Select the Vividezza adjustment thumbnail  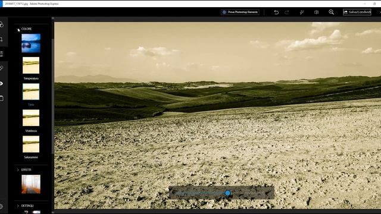(31, 118)
